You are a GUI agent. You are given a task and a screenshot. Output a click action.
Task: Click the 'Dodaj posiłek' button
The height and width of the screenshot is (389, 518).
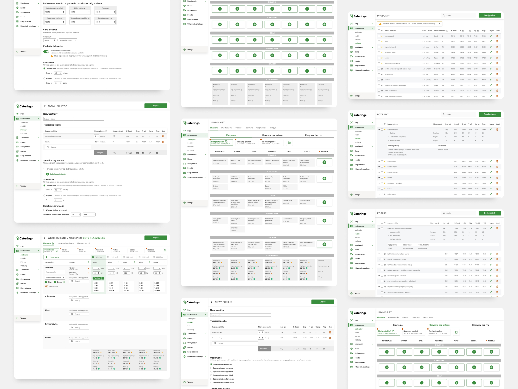pyautogui.click(x=490, y=213)
